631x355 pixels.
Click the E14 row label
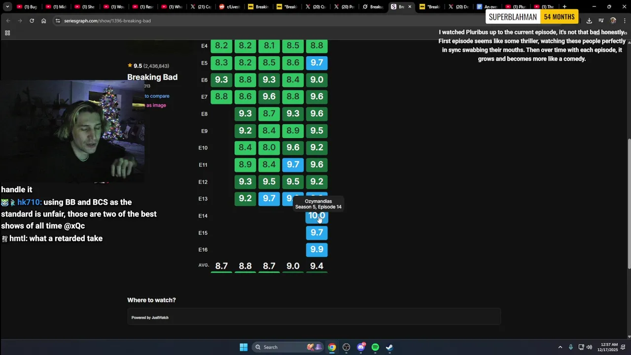(203, 216)
